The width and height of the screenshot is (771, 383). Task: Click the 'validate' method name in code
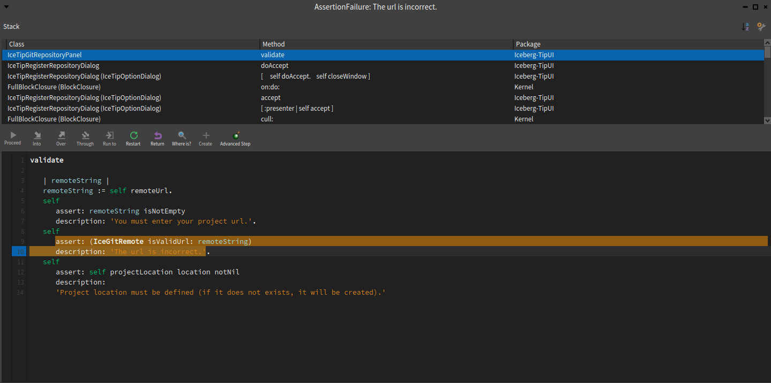tap(47, 160)
